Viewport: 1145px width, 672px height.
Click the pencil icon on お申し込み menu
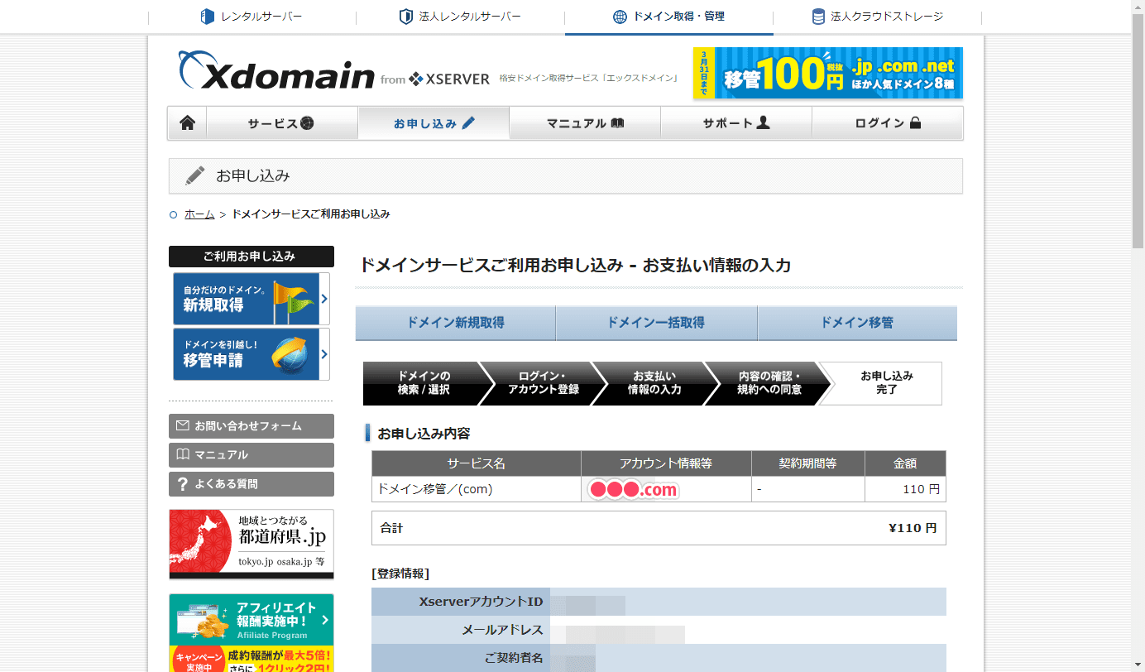468,123
